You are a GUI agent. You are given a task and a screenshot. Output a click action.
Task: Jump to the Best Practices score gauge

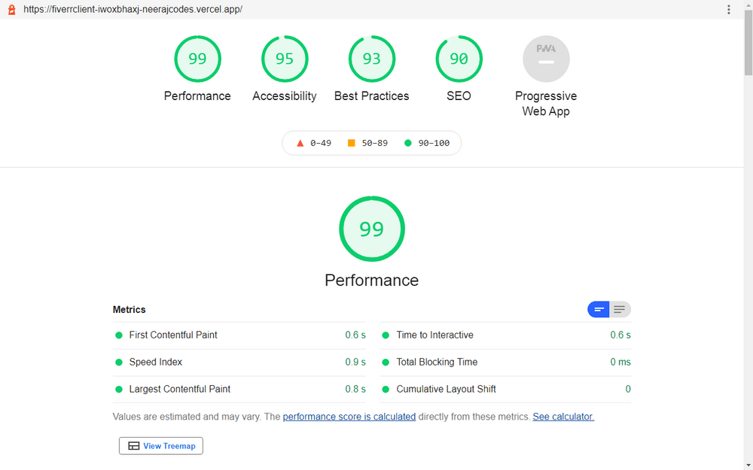(371, 59)
